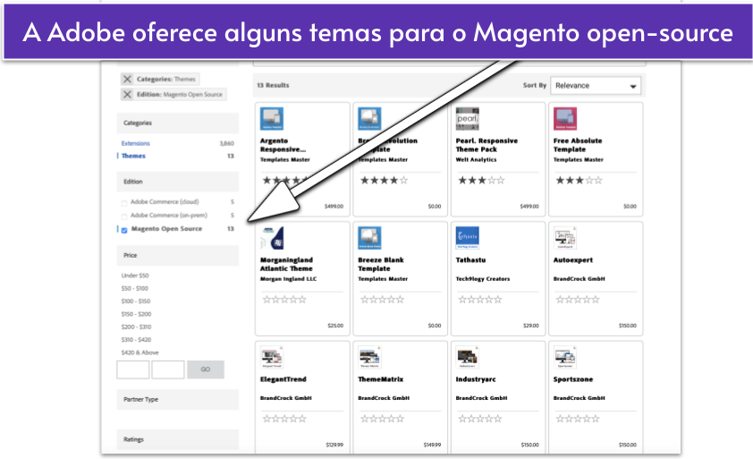This screenshot has height=459, width=753.
Task: Filter by price $50 - $100
Action: click(x=134, y=288)
